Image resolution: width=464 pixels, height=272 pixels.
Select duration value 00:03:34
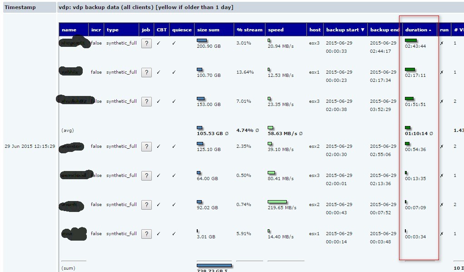coord(415,237)
